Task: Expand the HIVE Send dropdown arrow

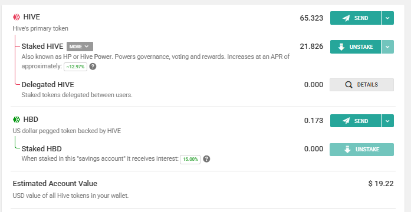Action: (x=387, y=18)
